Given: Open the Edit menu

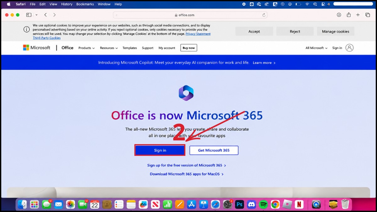Looking at the screenshot, I should click(x=42, y=4).
